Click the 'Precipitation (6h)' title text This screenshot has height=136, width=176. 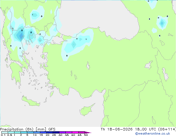click(x=17, y=129)
